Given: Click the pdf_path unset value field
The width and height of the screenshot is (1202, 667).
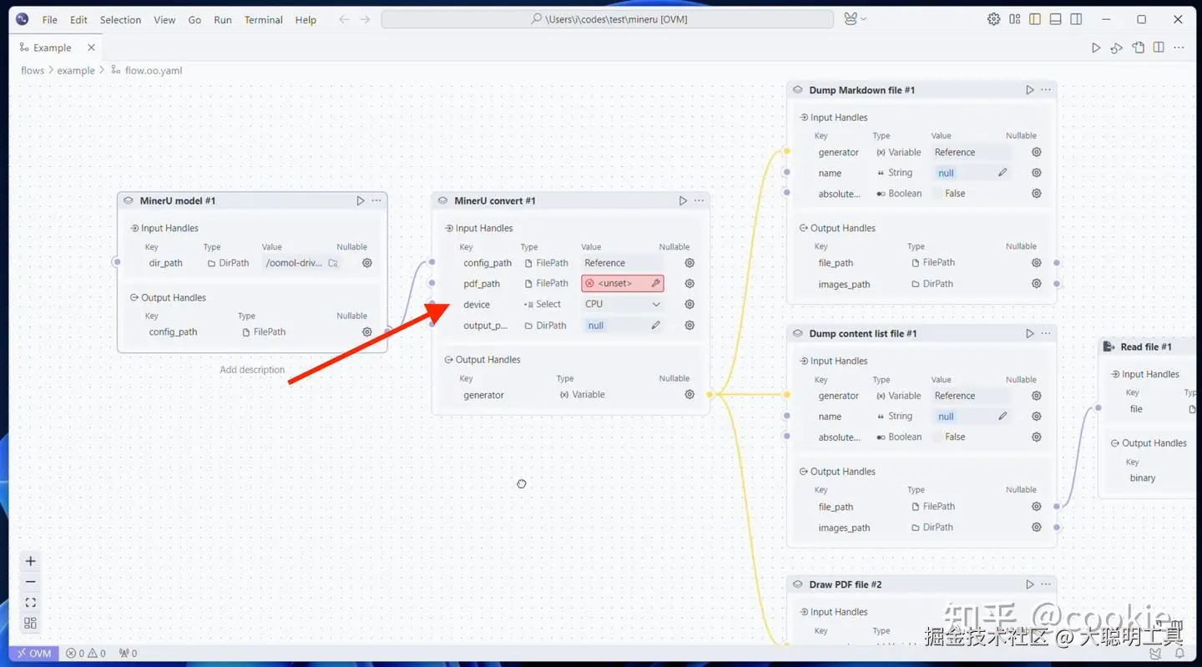Looking at the screenshot, I should (x=623, y=284).
